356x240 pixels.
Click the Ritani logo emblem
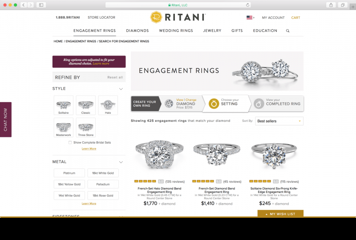(156, 17)
